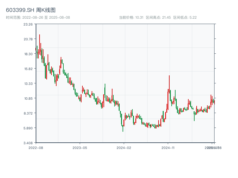Click y-axis label 20.78
This screenshot has height=178, width=238.
pyautogui.click(x=28, y=39)
